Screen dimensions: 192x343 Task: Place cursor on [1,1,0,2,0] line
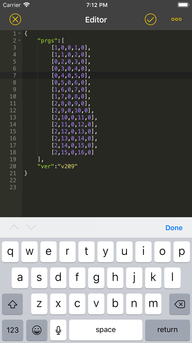pos(71,55)
